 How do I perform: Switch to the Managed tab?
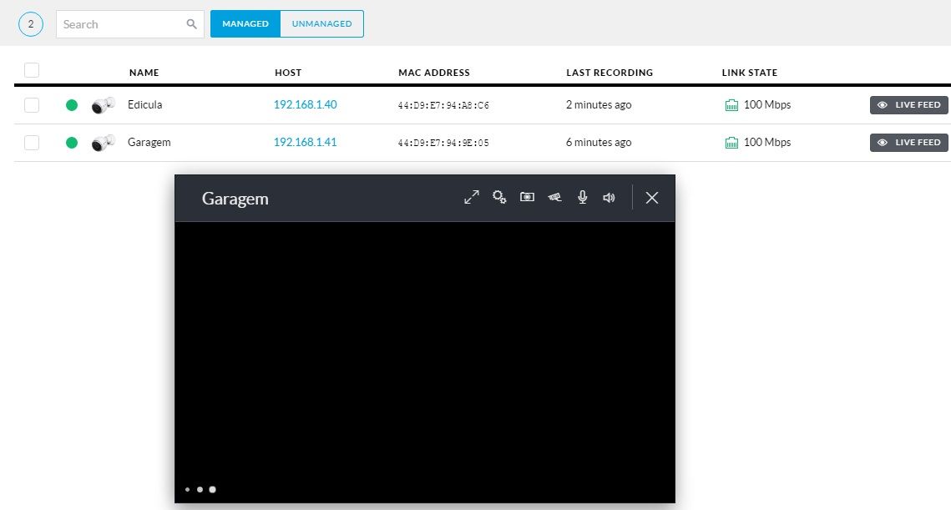coord(245,23)
